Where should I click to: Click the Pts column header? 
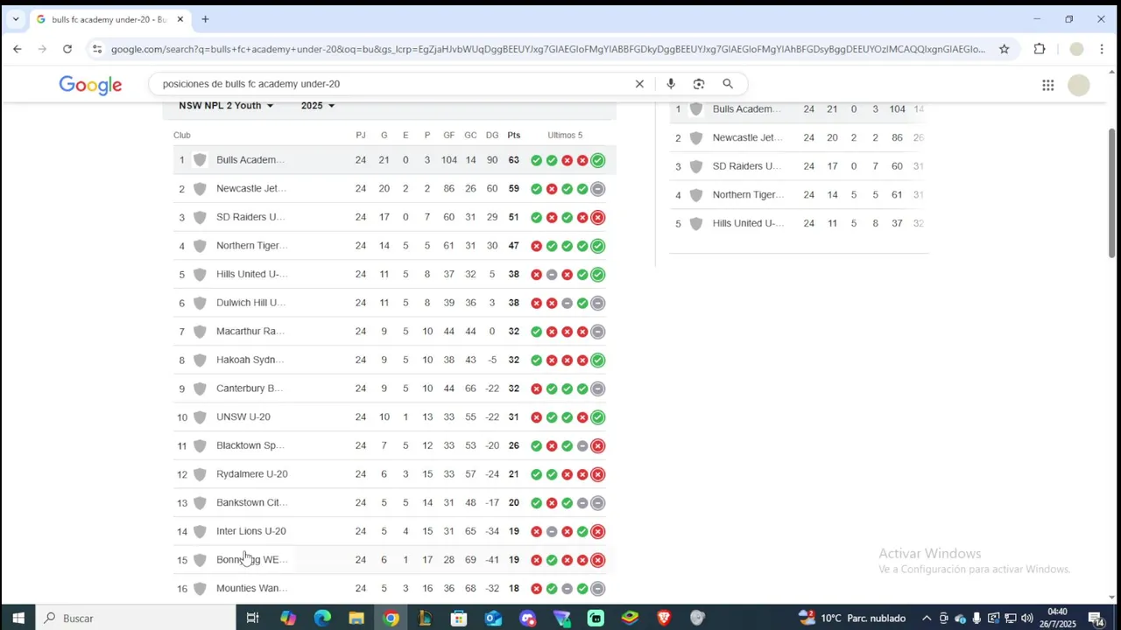[514, 135]
